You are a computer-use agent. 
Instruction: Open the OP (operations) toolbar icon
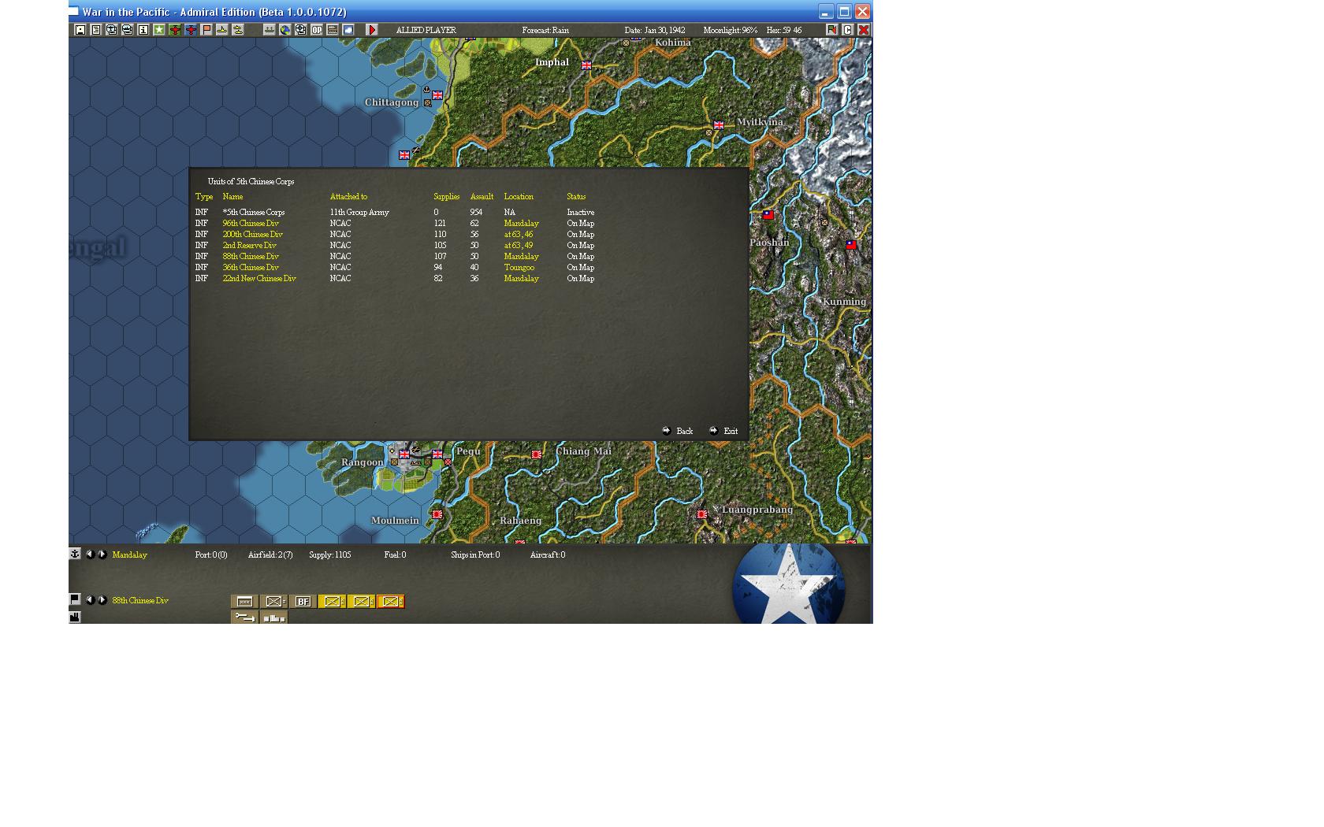tap(317, 29)
